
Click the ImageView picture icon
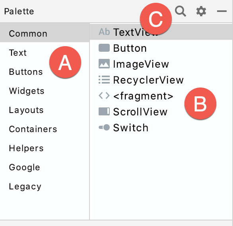click(x=104, y=64)
